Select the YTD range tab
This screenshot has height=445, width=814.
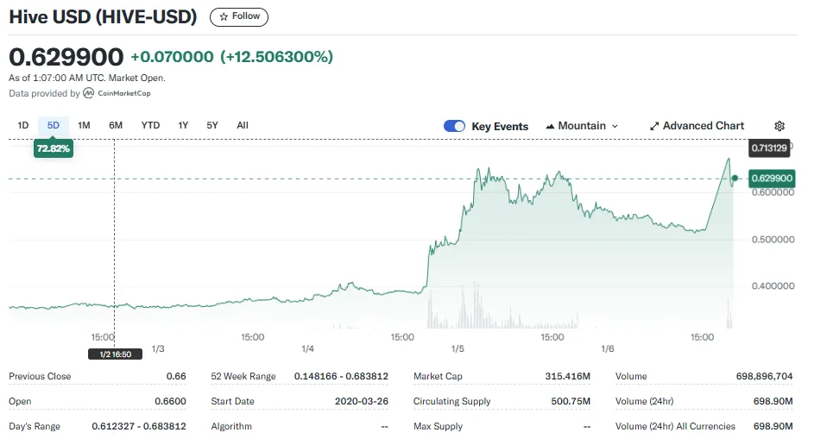click(150, 126)
